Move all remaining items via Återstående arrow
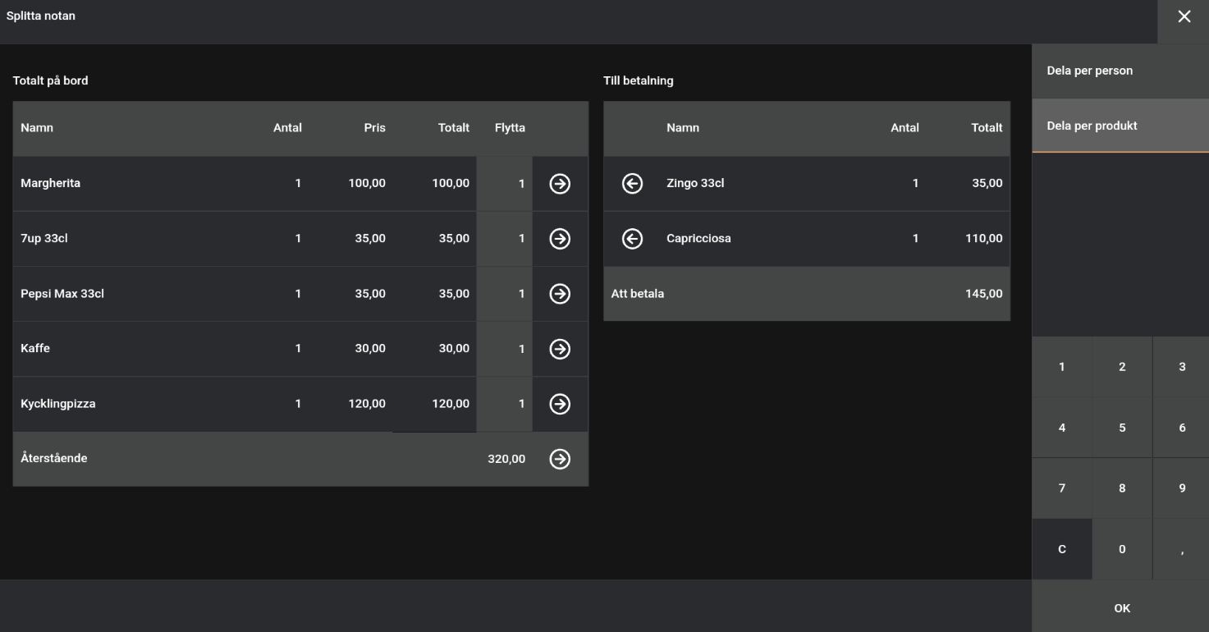This screenshot has height=632, width=1209. pos(560,459)
